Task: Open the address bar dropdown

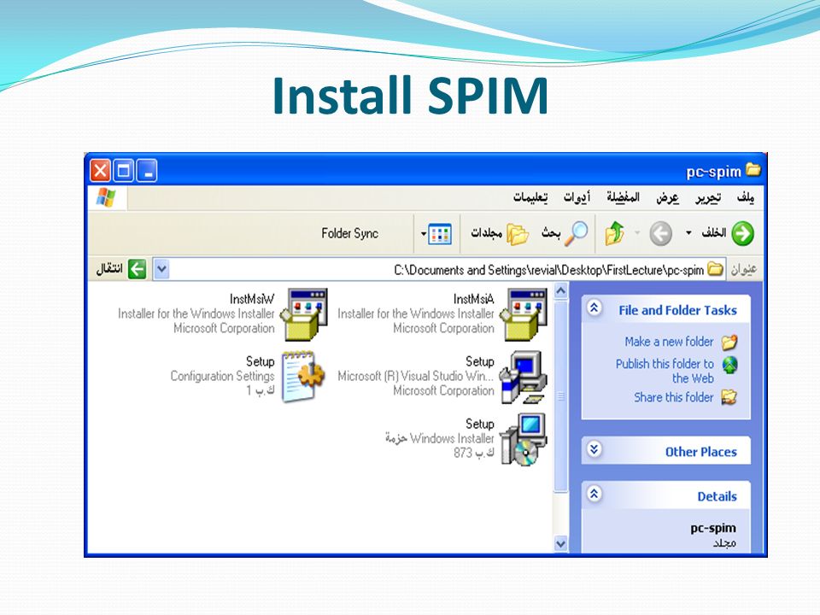Action: tap(161, 269)
